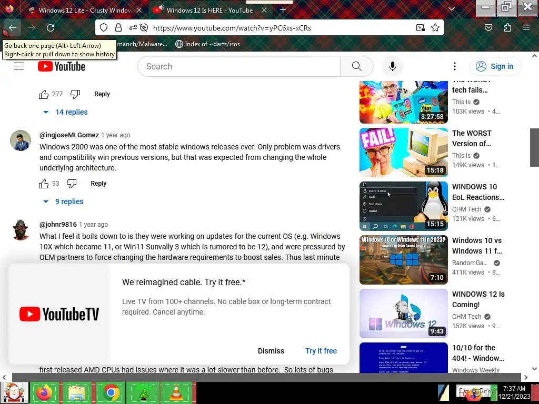Open @johnr9816 channel name link

pyautogui.click(x=58, y=224)
